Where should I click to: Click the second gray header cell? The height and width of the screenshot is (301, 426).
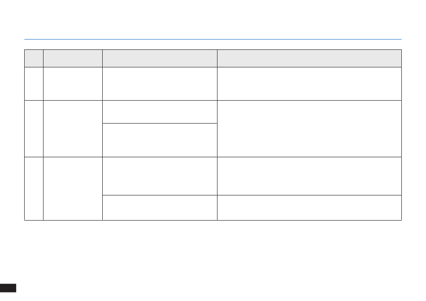point(73,58)
